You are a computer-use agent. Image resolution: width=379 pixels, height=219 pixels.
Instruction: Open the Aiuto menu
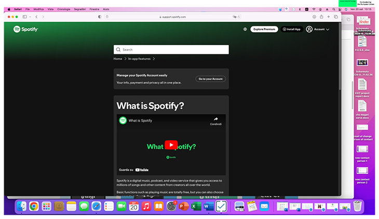click(x=106, y=9)
